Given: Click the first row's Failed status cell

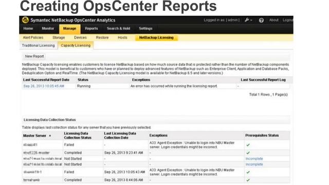Looking at the screenshot, I should 69,145.
